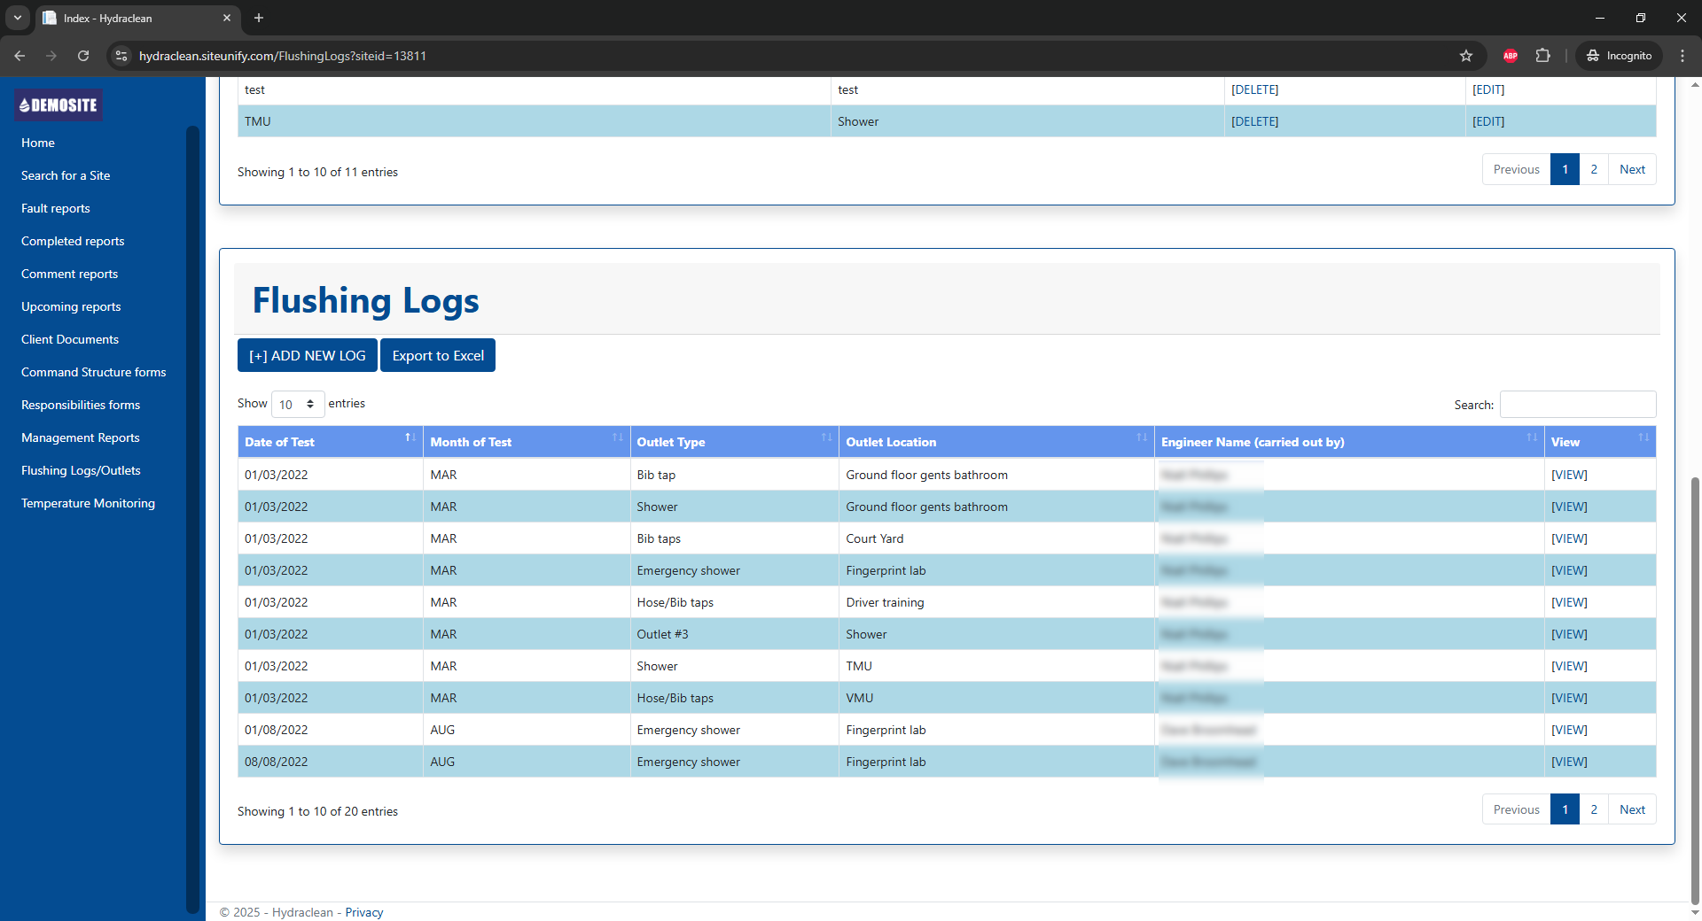Reload the page with the refresh icon

click(x=83, y=56)
